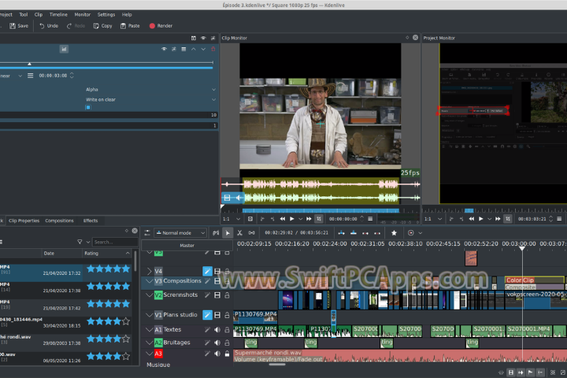Viewport: 567px width, 378px height.
Task: Open the effect hamburger menu icon
Action: (x=183, y=49)
